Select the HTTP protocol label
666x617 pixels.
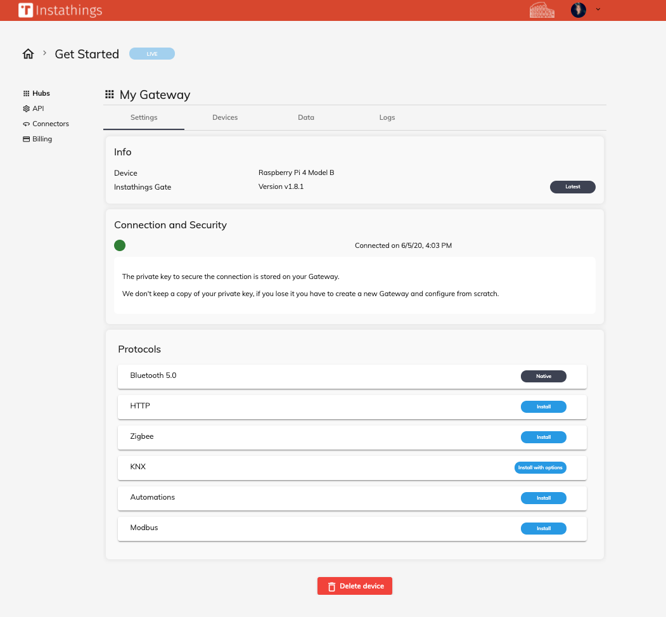(x=140, y=406)
